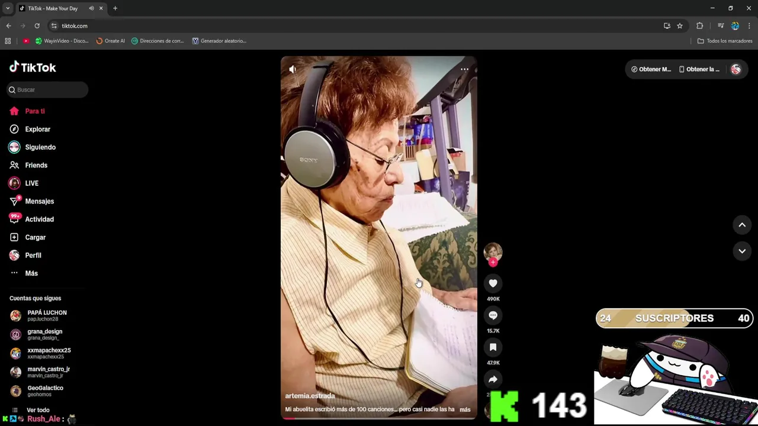Viewport: 758px width, 426px height.
Task: Open the browser extensions puzzle icon
Action: [699, 26]
